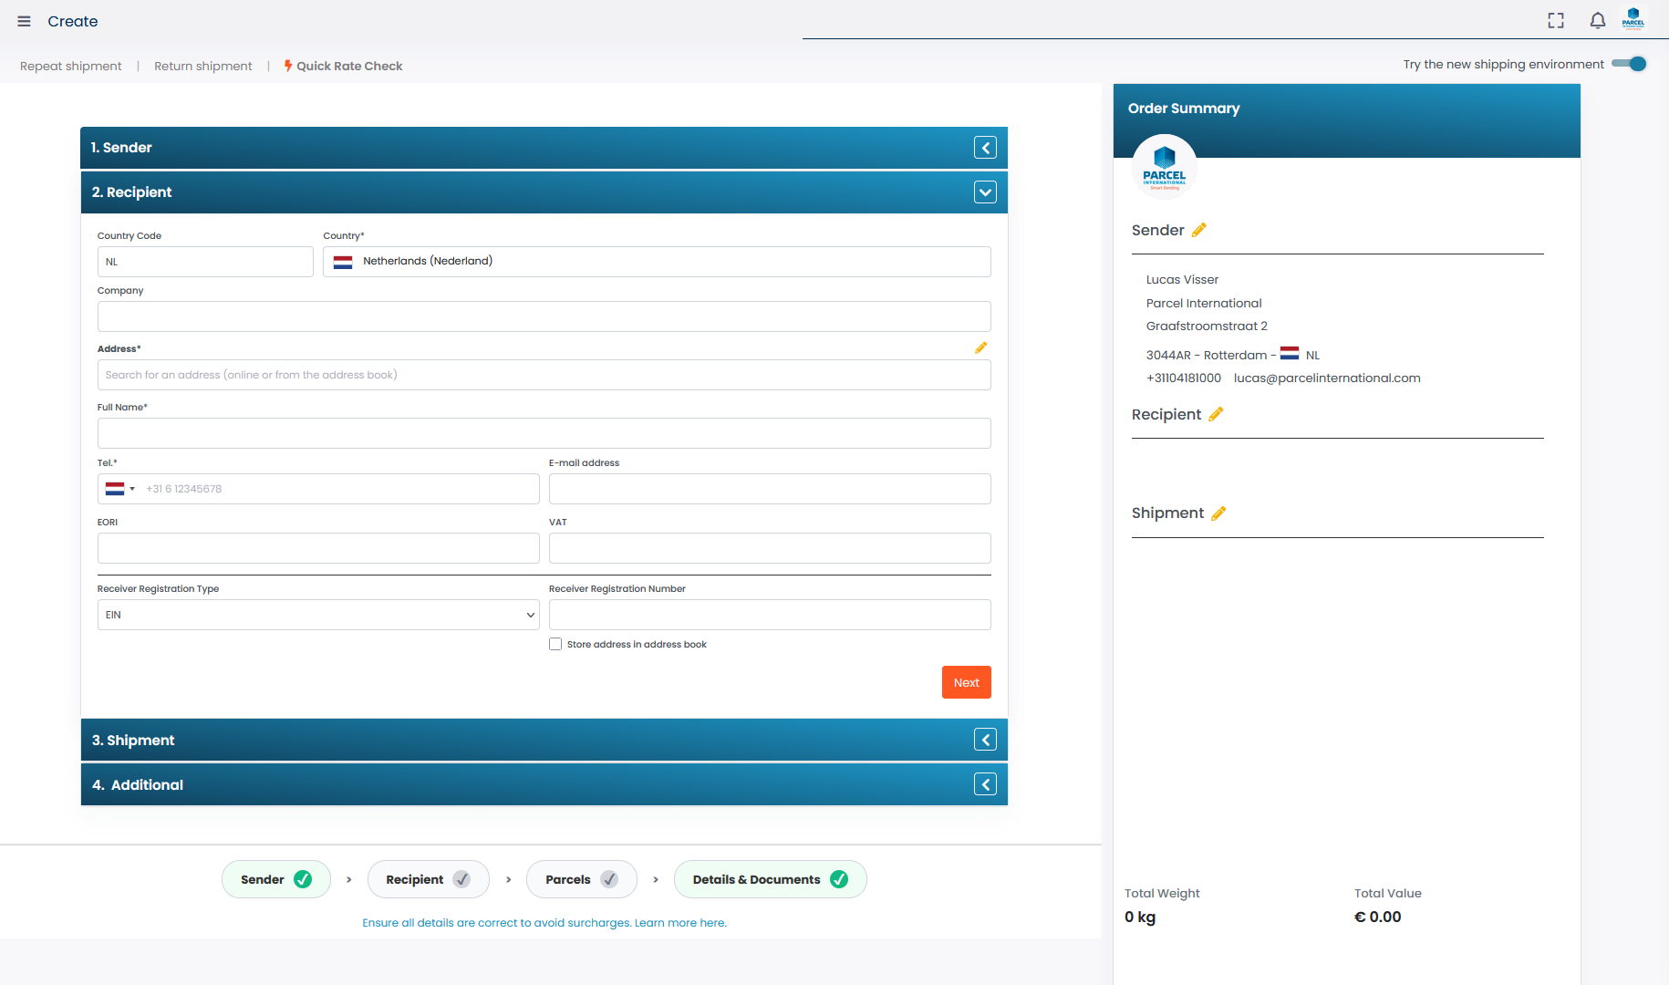1669x985 pixels.
Task: Enter fullscreen mode via the expand icon
Action: (x=1556, y=21)
